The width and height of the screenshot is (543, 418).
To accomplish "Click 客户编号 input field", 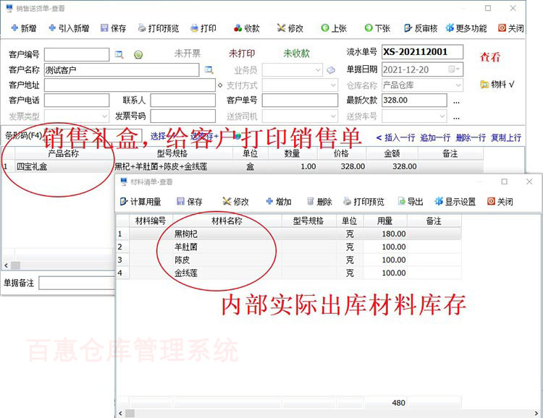I will point(77,55).
